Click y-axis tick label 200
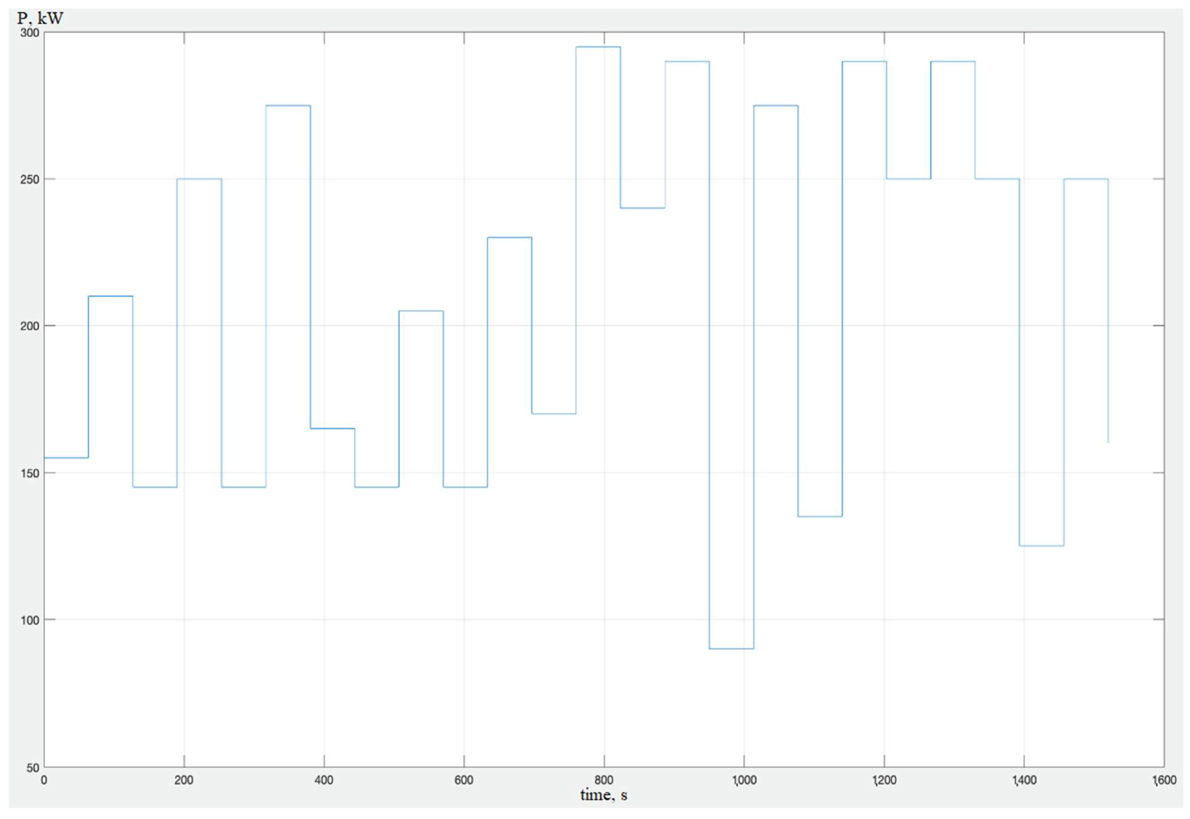Viewport: 1190px width, 819px height. [x=30, y=326]
